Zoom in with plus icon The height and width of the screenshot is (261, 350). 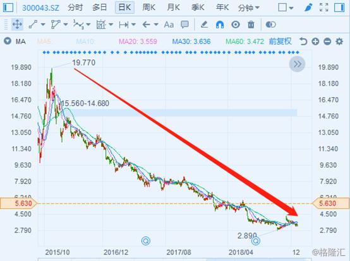coord(315,41)
